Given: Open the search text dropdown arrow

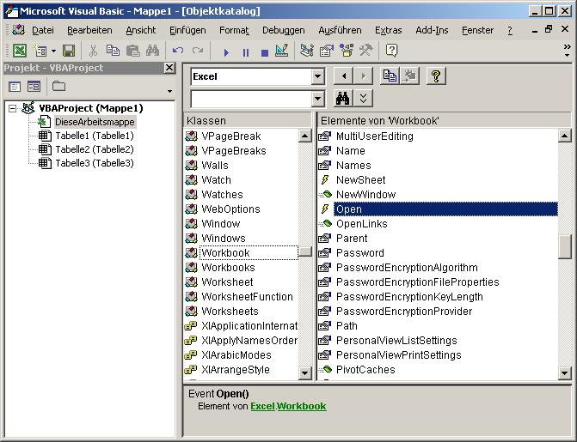Looking at the screenshot, I should pos(317,99).
